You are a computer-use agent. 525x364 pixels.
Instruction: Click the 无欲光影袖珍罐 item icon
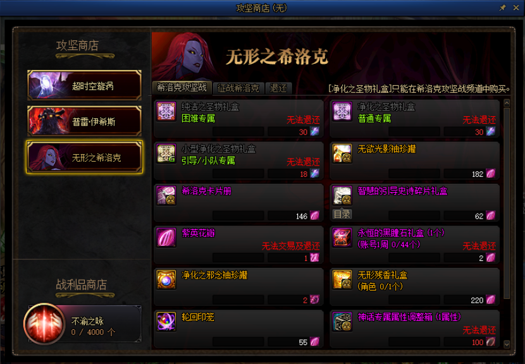(x=342, y=154)
